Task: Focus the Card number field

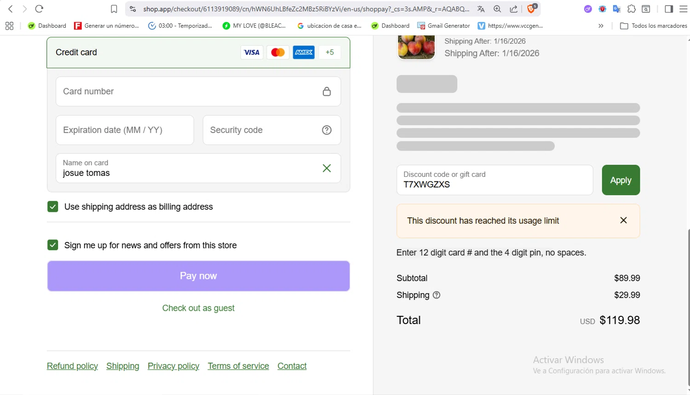Action: point(198,92)
